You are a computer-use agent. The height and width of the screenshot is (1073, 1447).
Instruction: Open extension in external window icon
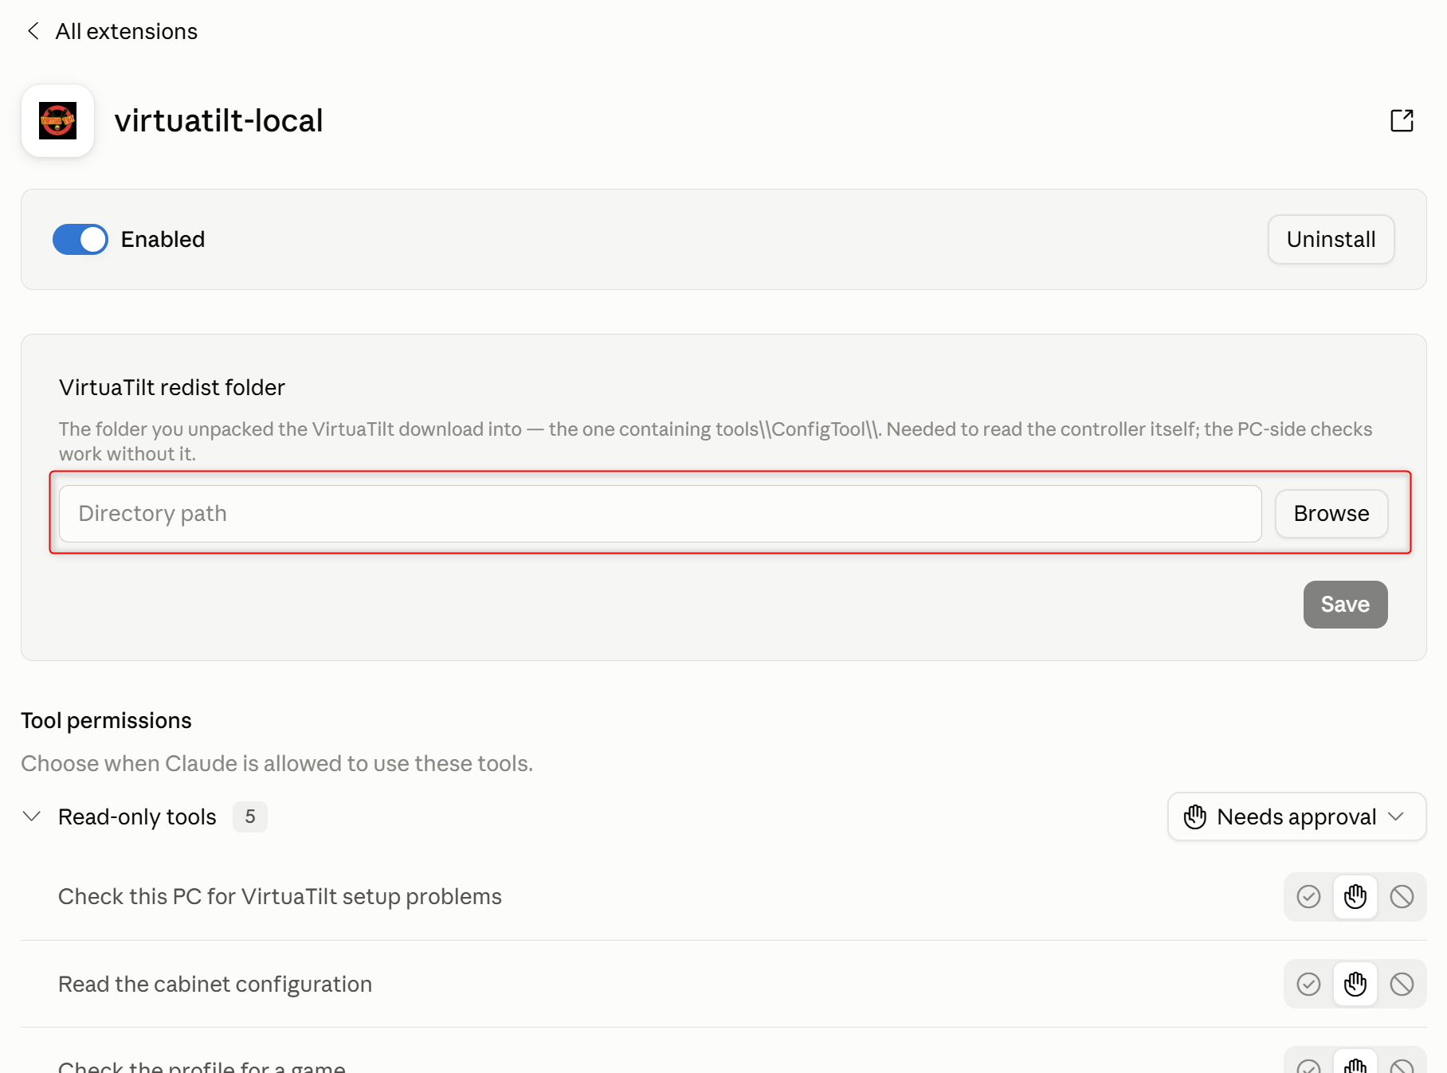pos(1402,120)
